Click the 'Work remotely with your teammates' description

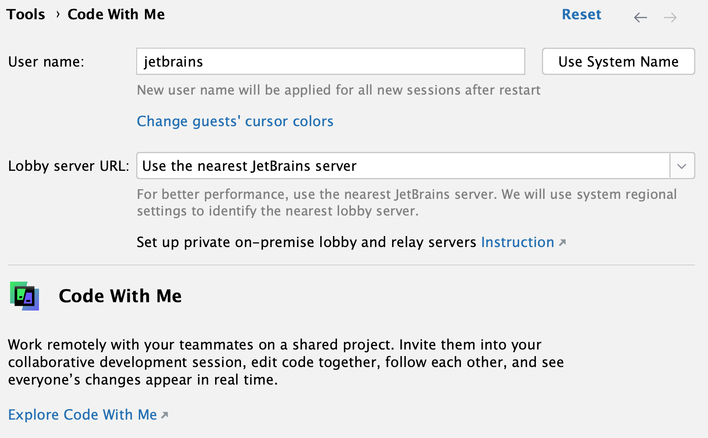click(286, 362)
